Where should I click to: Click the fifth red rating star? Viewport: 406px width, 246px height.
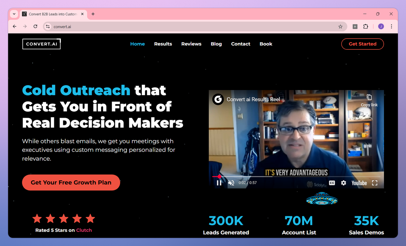[90, 219]
